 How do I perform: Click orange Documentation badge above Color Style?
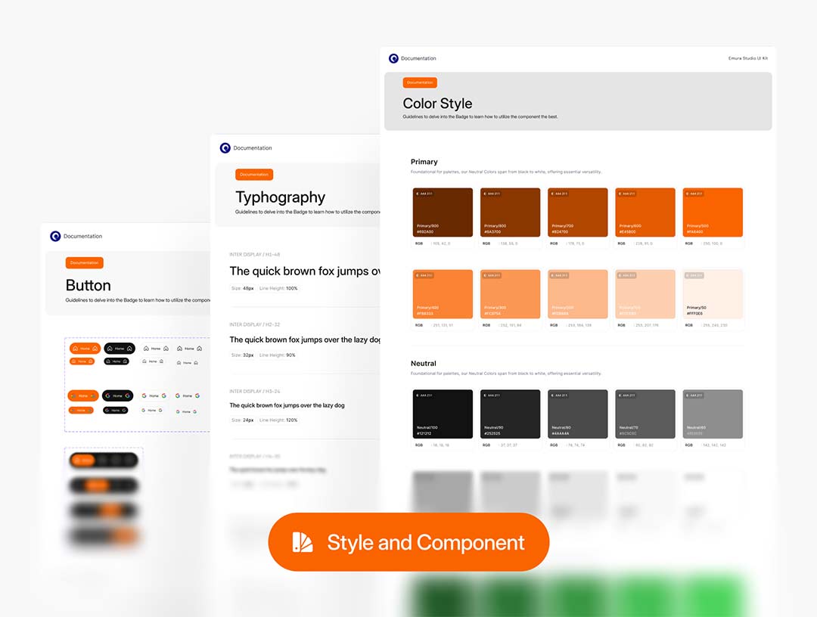coord(420,82)
